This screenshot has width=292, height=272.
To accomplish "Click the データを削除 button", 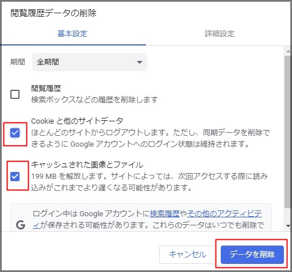I will point(252,254).
